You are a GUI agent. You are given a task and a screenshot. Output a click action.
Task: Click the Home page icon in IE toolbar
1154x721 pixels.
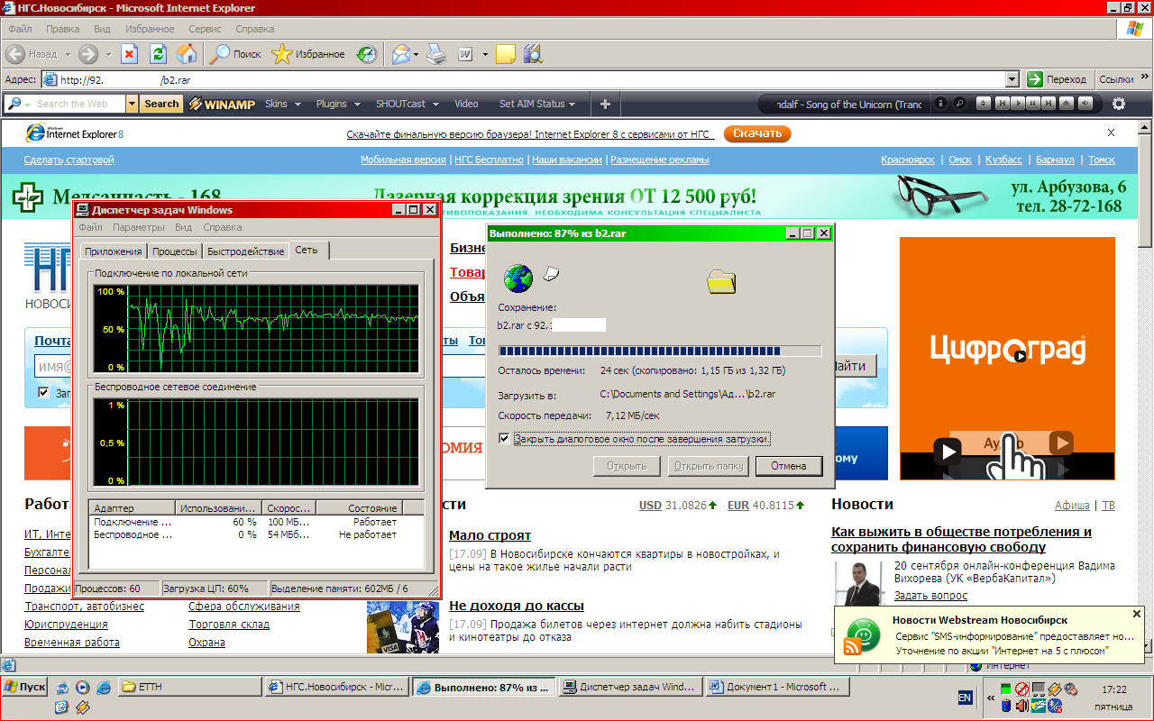tap(186, 54)
